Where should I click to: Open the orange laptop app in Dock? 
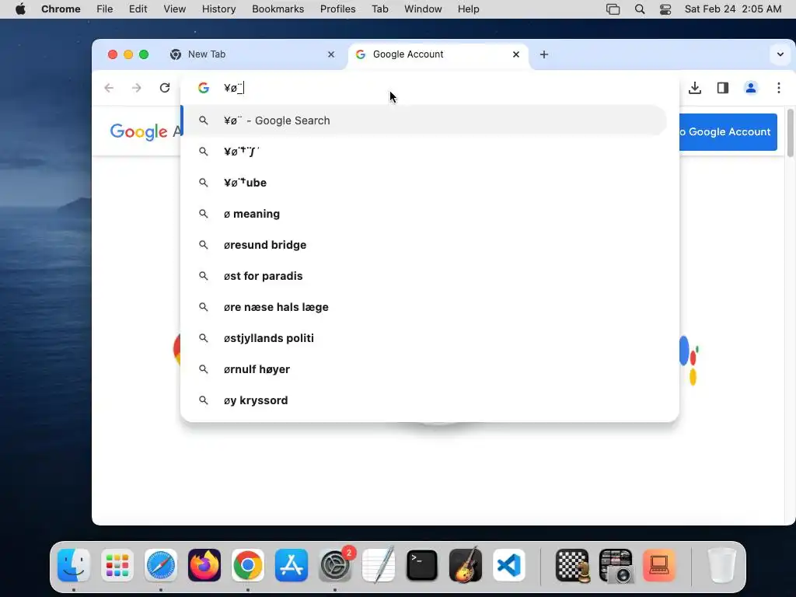click(x=659, y=565)
